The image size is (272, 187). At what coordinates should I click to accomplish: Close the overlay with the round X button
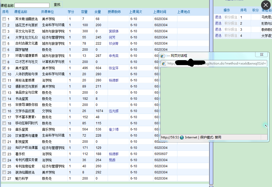pos(266,5)
